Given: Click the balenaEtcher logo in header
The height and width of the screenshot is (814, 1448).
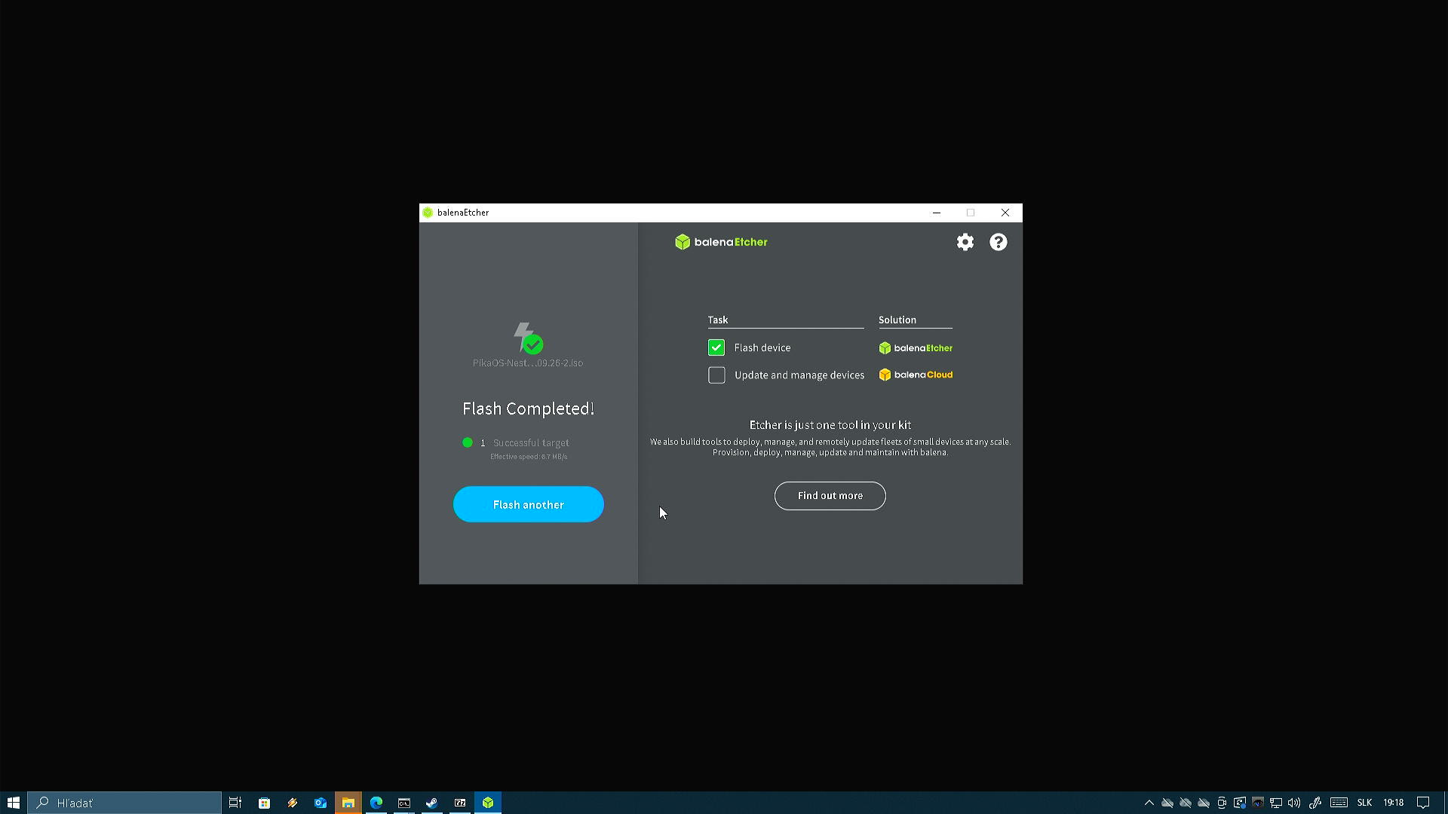Looking at the screenshot, I should coord(721,242).
